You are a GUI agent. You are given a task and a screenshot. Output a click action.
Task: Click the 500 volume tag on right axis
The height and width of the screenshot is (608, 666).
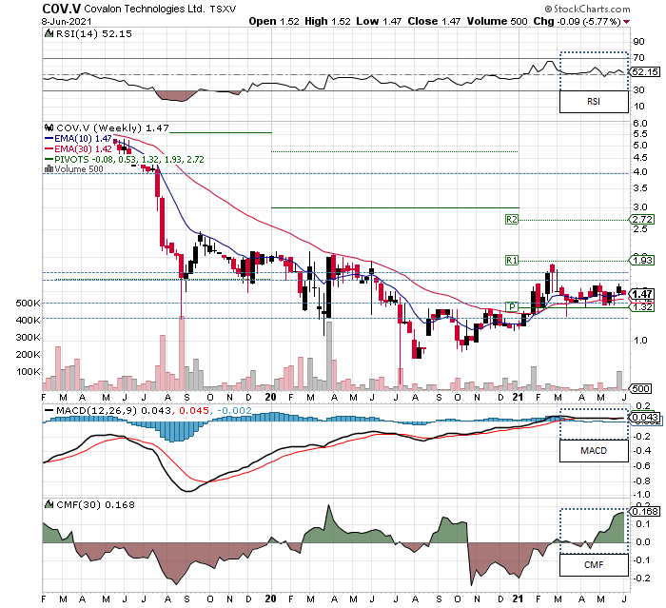[x=641, y=388]
